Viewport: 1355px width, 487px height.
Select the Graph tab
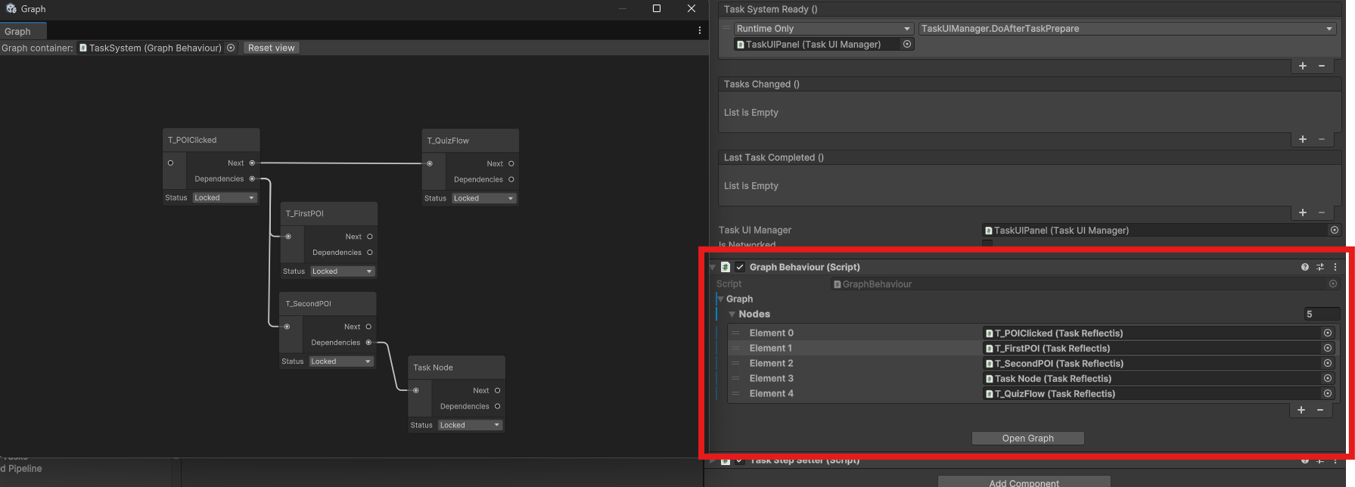coord(18,31)
